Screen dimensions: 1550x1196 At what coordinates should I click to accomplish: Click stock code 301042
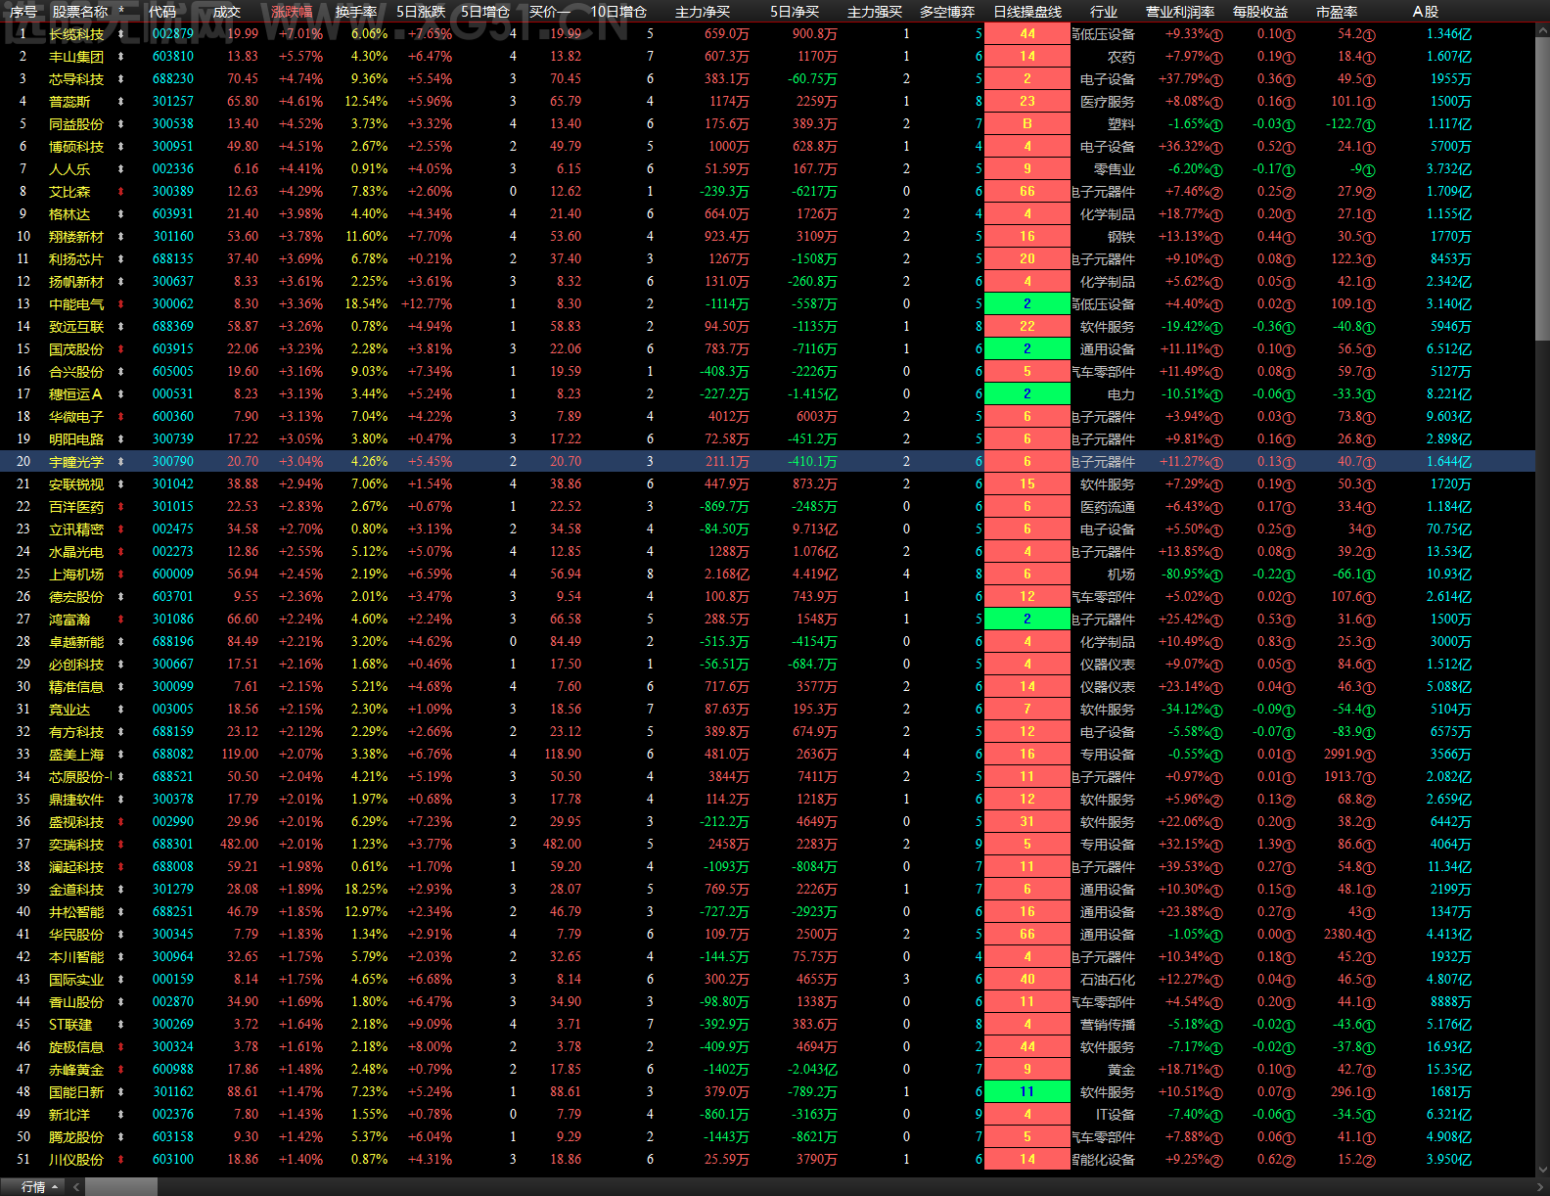173,484
